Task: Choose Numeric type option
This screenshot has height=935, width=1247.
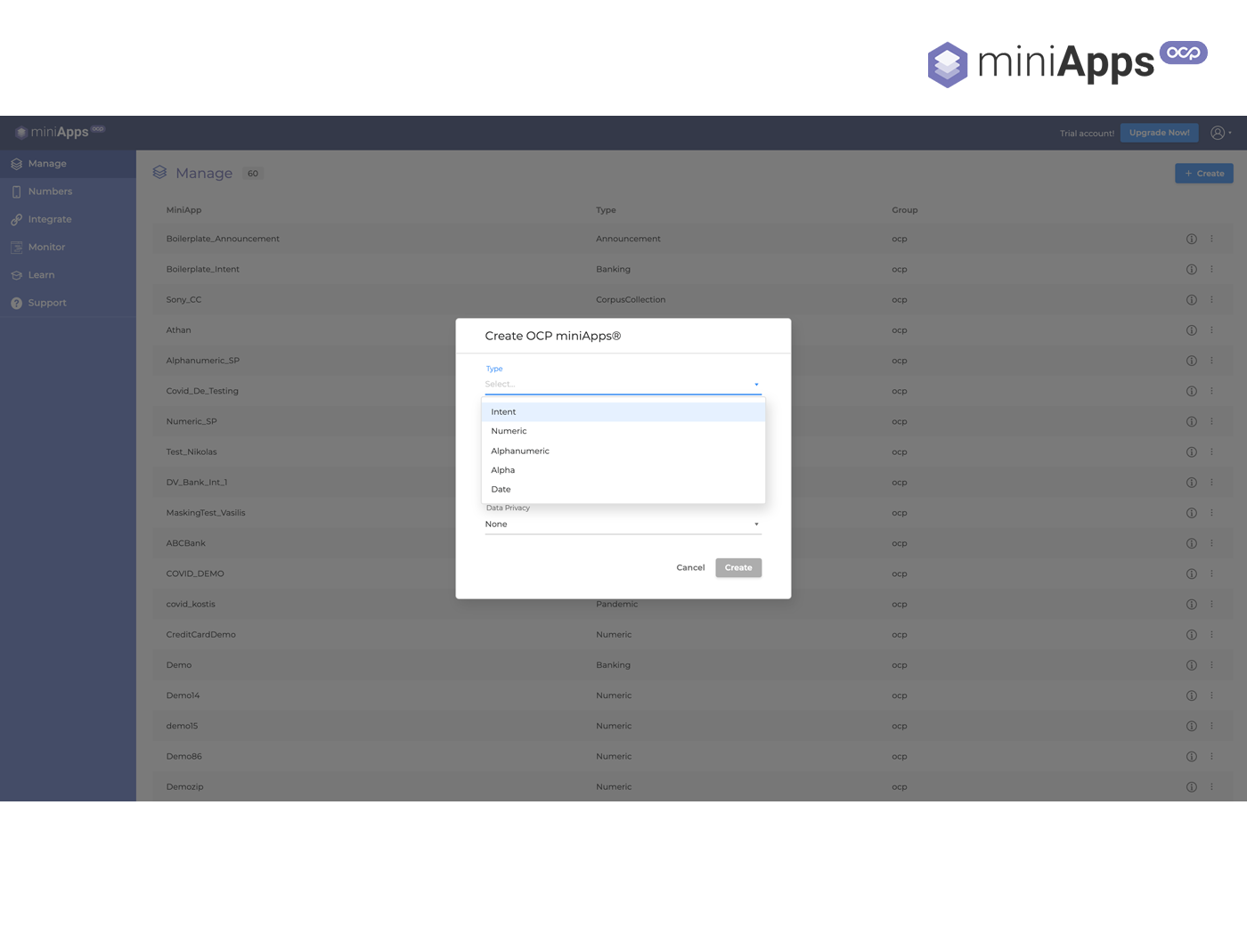Action: [x=623, y=431]
